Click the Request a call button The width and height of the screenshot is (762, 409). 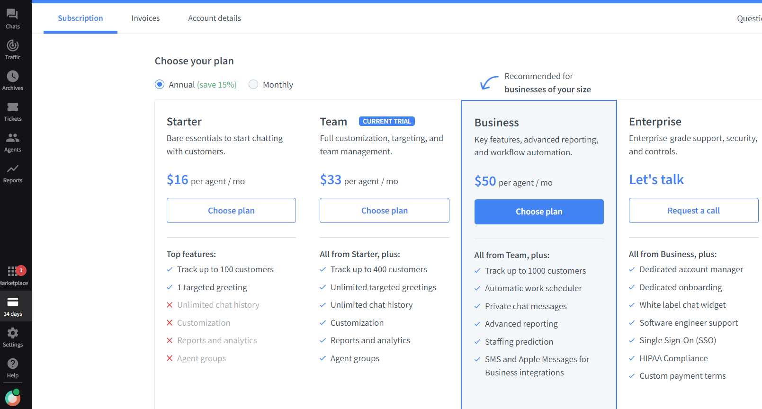coord(693,210)
